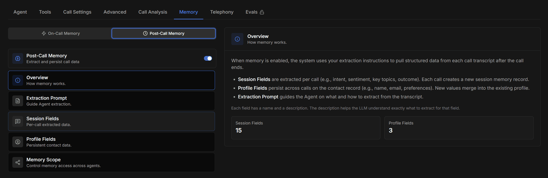Open the Telephony tab
Image resolution: width=548 pixels, height=178 pixels.
click(x=222, y=12)
